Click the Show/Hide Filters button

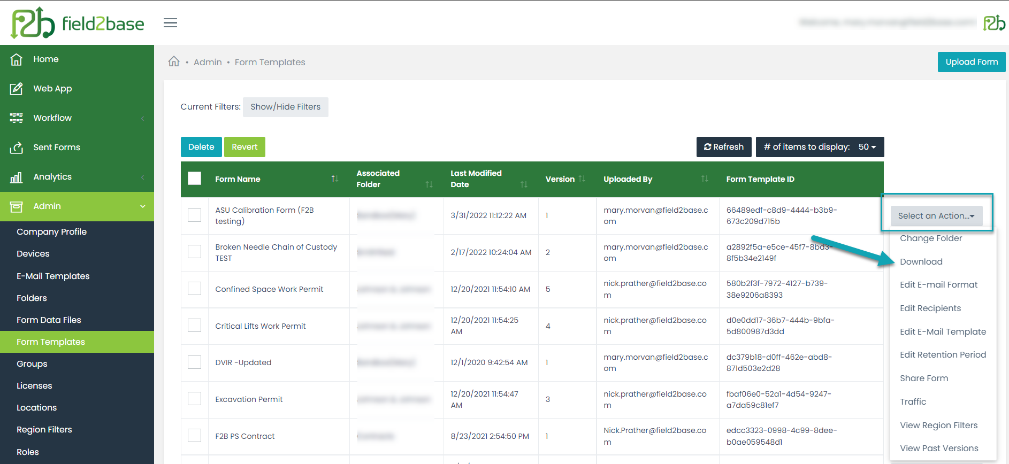point(286,107)
